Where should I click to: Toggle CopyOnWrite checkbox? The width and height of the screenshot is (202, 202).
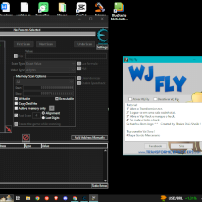click(x=16, y=104)
